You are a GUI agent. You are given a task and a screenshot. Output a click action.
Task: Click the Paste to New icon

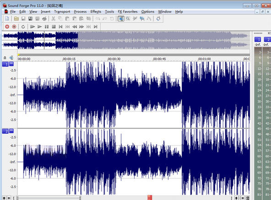pos(81,18)
